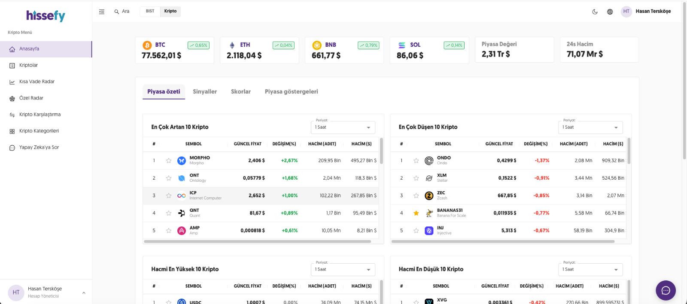Go to Kriptolar in the sidebar
This screenshot has width=687, height=304.
[46, 66]
